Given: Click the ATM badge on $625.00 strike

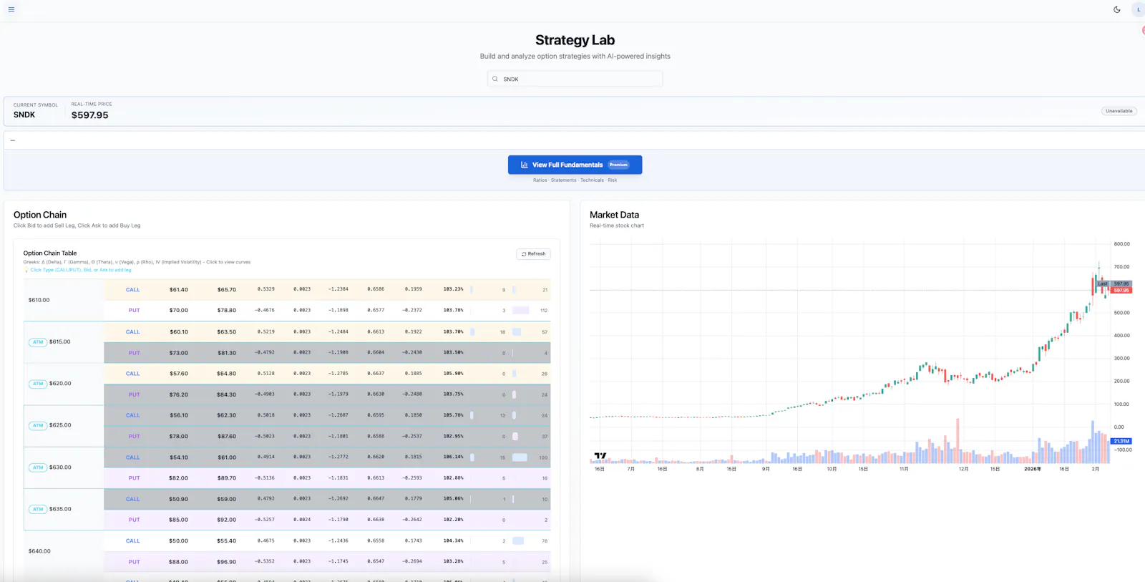Looking at the screenshot, I should click(38, 425).
